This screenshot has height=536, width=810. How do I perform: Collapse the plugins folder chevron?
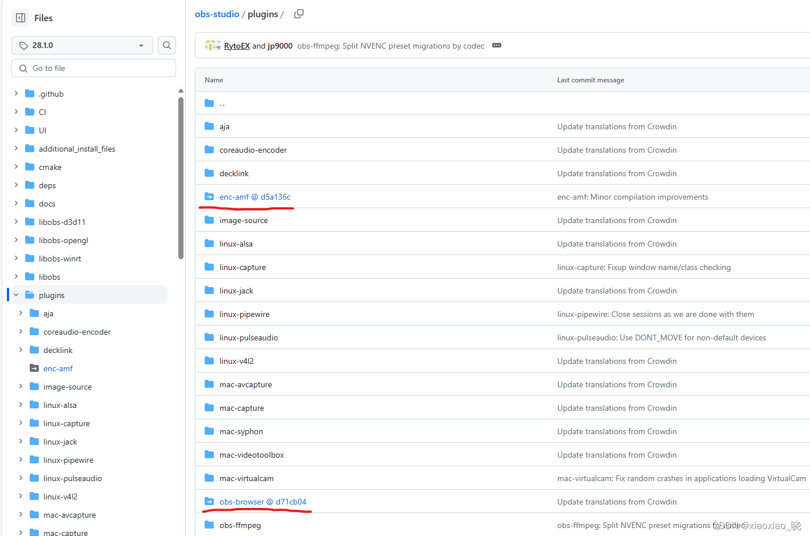click(x=16, y=295)
